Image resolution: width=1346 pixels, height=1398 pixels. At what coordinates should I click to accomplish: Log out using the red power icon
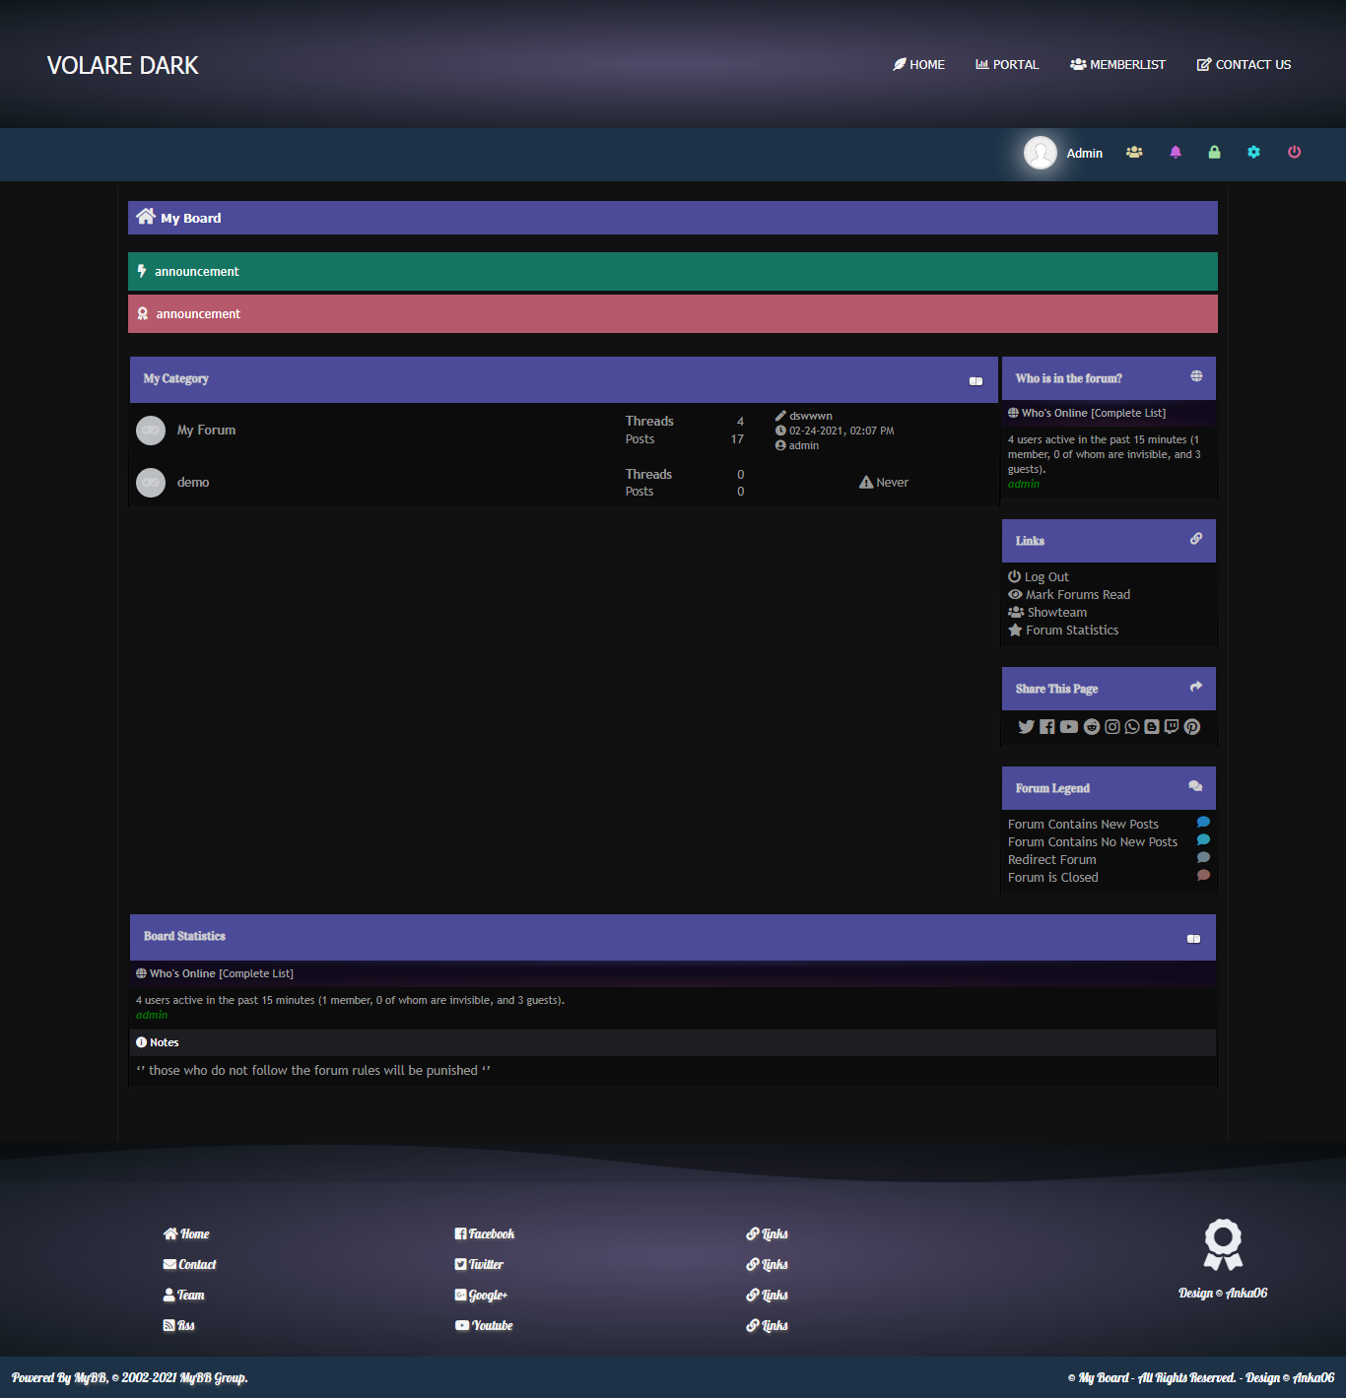[x=1294, y=152]
